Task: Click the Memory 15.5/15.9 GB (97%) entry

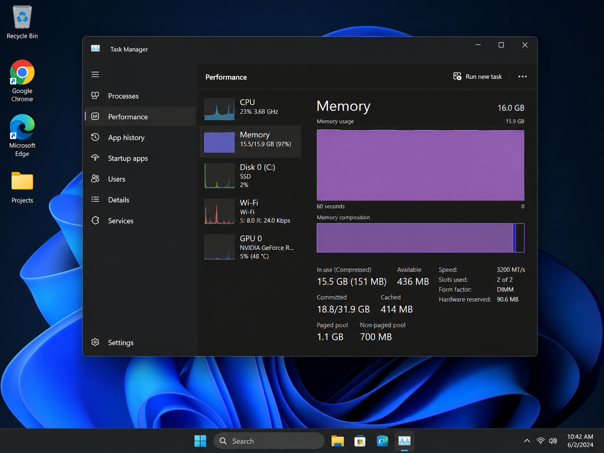Action: 250,141
